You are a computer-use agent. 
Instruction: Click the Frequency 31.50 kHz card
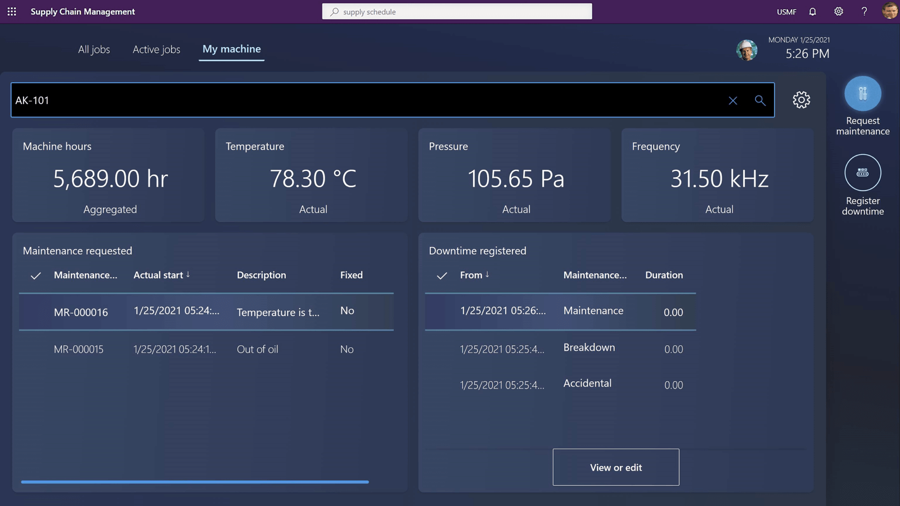click(x=717, y=175)
